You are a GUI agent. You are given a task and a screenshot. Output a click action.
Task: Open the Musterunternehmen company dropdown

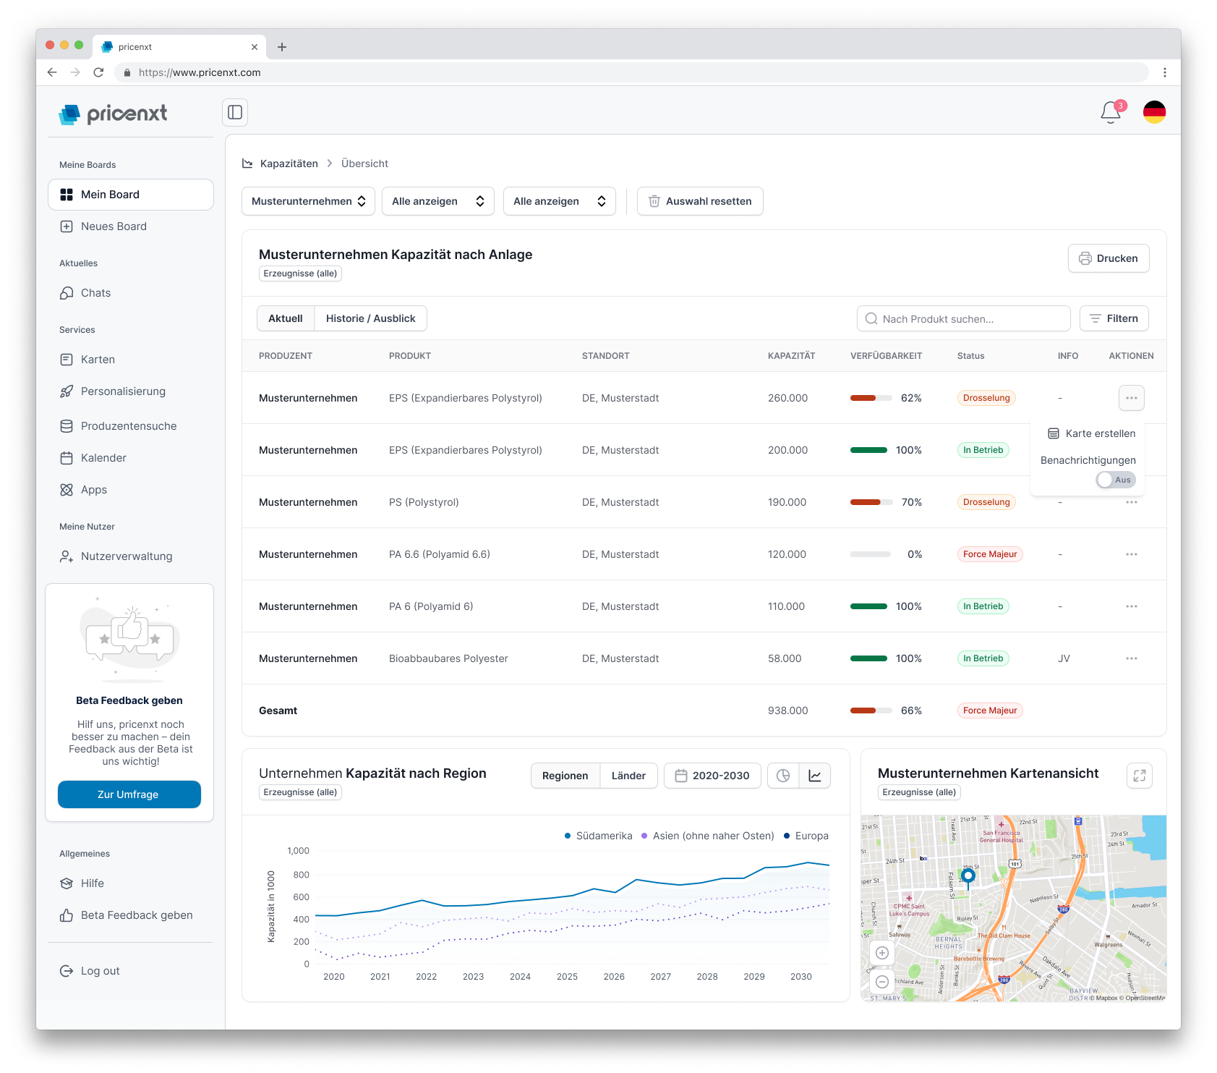(308, 201)
